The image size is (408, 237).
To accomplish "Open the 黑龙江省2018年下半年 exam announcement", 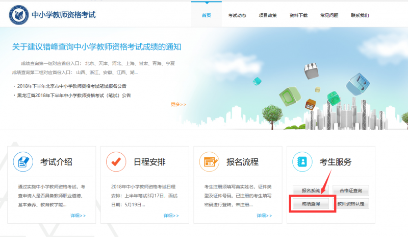I will [74, 96].
